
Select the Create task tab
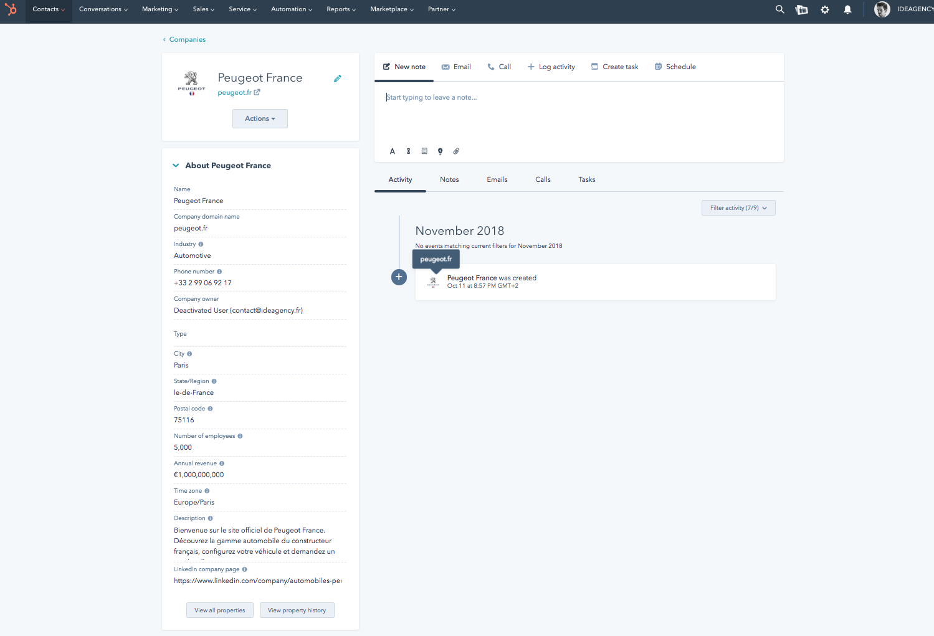click(x=614, y=67)
